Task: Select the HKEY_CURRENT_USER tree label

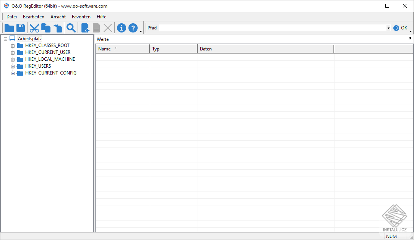Action: pyautogui.click(x=48, y=52)
